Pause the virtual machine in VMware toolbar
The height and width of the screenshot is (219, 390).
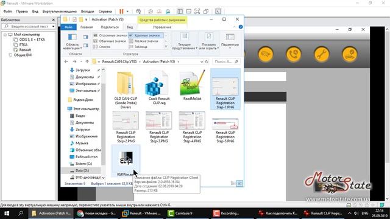pyautogui.click(x=121, y=12)
